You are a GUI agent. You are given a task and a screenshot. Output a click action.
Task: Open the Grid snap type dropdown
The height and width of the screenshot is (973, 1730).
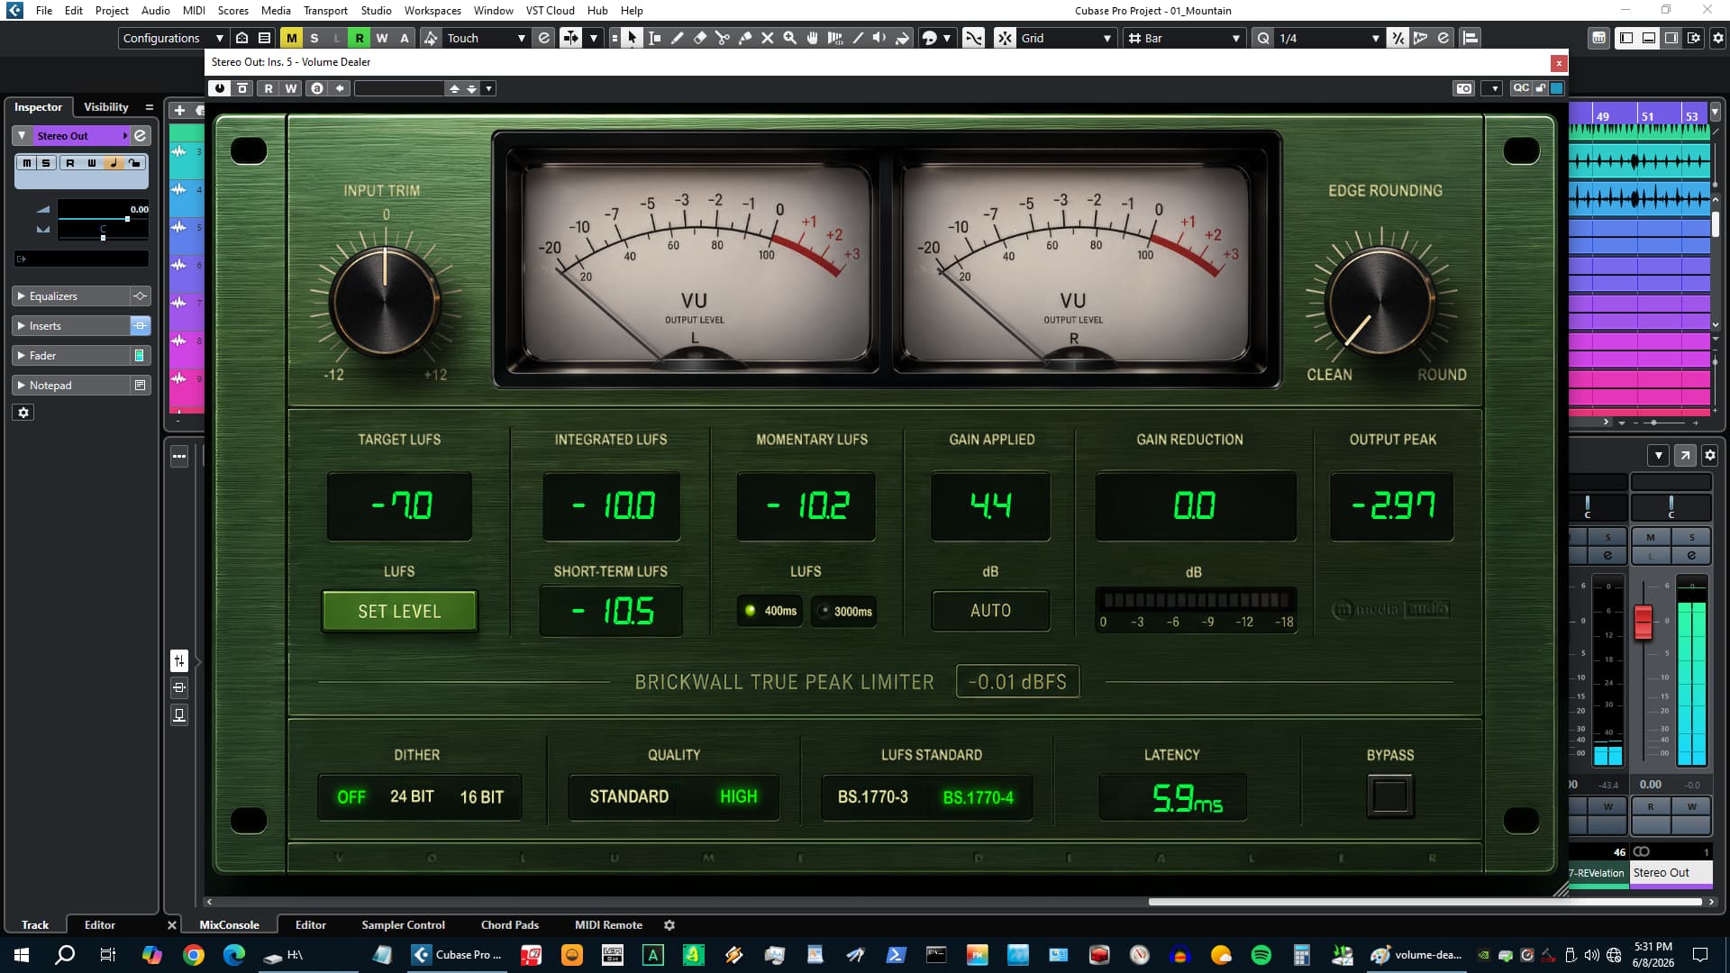tap(1067, 38)
